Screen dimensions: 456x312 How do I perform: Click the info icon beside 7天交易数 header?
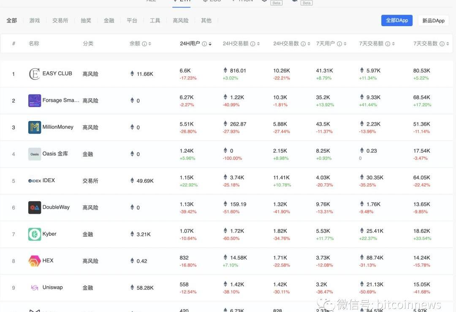442,43
